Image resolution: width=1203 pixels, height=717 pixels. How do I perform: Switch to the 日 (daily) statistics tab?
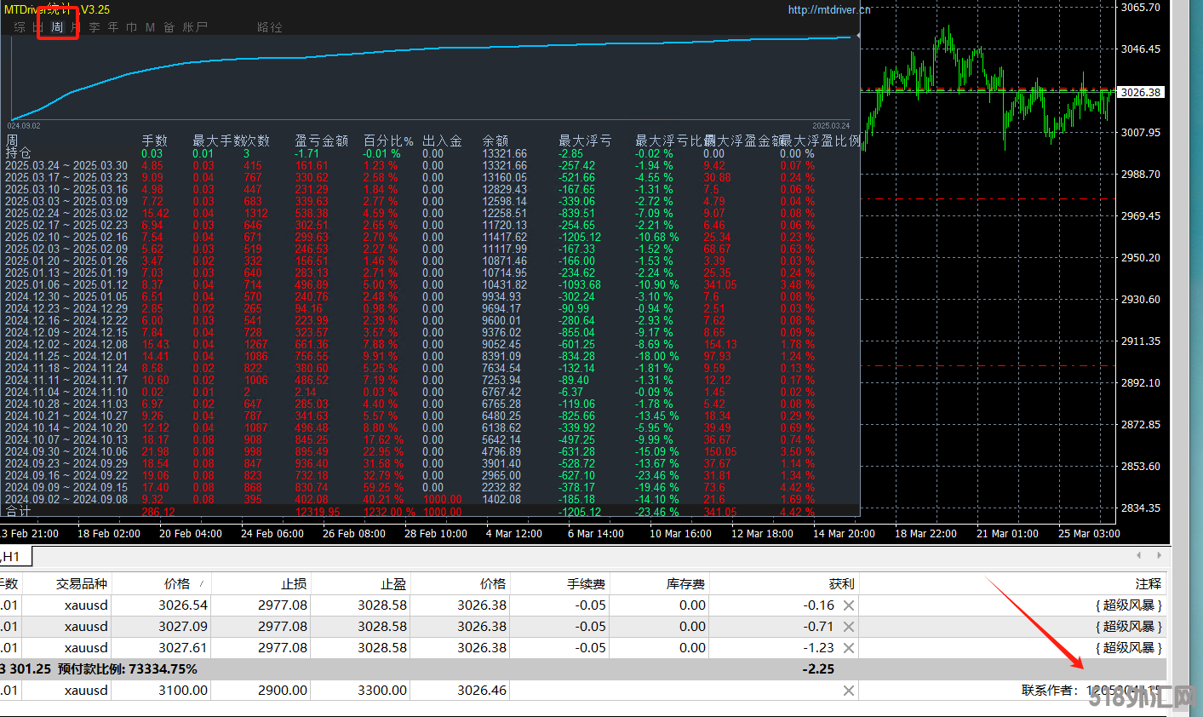38,27
